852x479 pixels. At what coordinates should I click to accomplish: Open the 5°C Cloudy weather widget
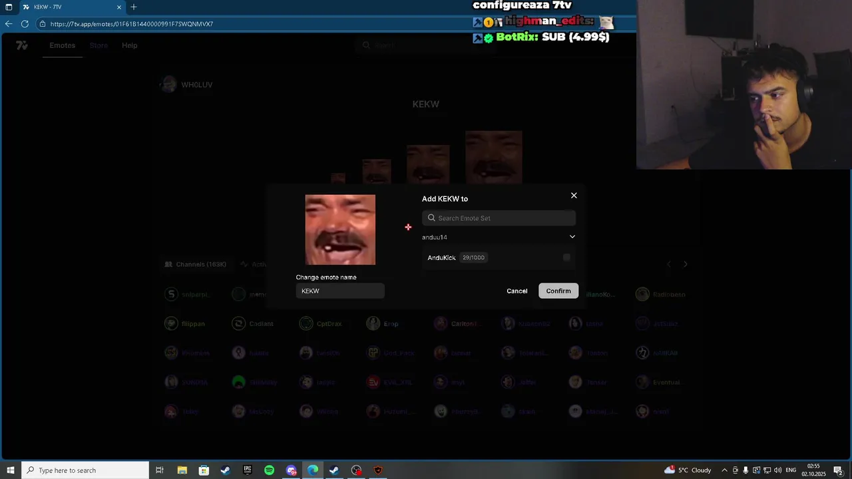point(688,470)
